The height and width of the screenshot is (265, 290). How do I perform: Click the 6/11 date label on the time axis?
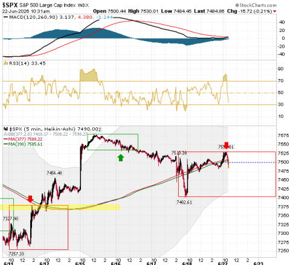[x=8, y=264]
